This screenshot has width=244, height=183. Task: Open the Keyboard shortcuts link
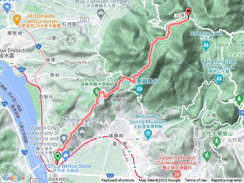point(118,180)
